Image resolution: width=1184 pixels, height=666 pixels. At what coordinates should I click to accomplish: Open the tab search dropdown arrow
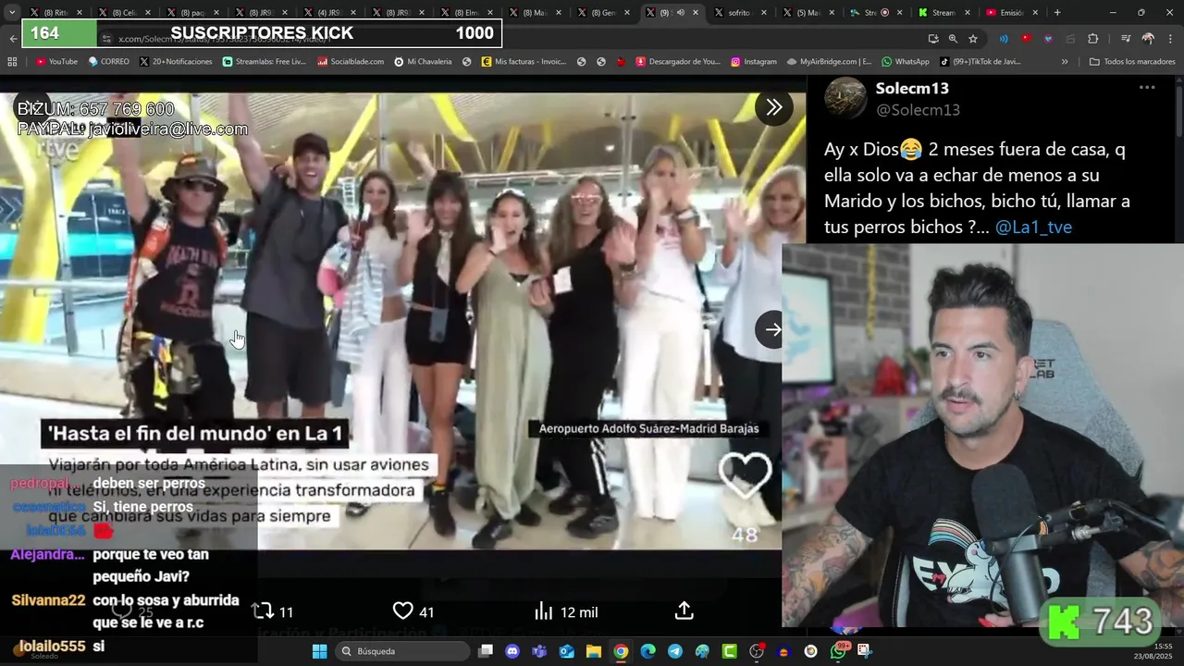pos(12,13)
